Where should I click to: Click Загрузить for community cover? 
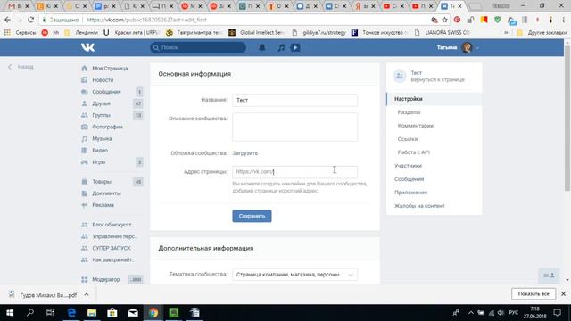click(x=245, y=153)
